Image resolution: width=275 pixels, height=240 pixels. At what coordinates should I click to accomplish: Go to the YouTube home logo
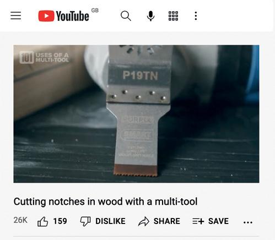pyautogui.click(x=63, y=16)
